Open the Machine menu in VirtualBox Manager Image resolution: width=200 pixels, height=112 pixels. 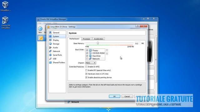coord(47,23)
